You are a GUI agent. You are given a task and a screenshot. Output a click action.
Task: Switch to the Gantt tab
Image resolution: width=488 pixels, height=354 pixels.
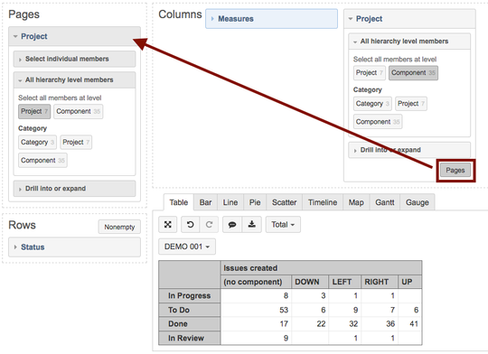click(x=385, y=202)
